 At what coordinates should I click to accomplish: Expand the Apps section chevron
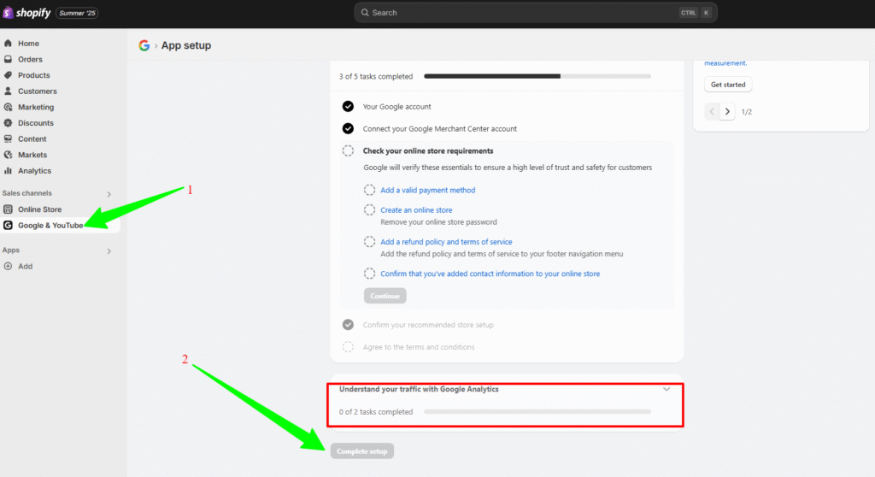coord(109,250)
